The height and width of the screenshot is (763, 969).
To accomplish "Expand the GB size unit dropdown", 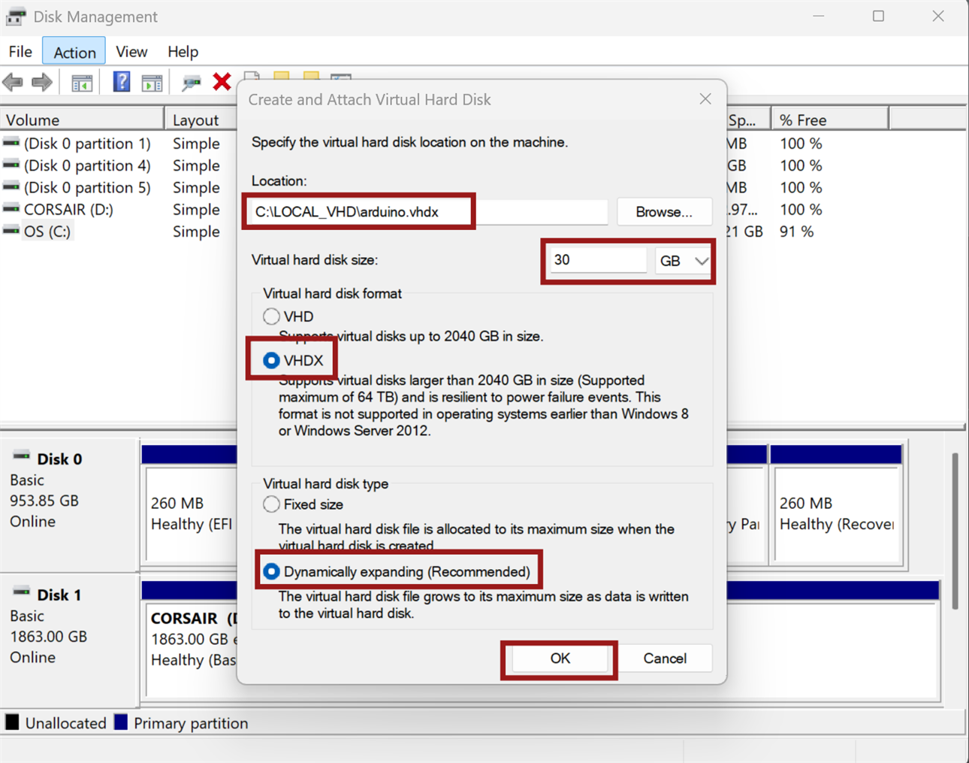I will (683, 261).
